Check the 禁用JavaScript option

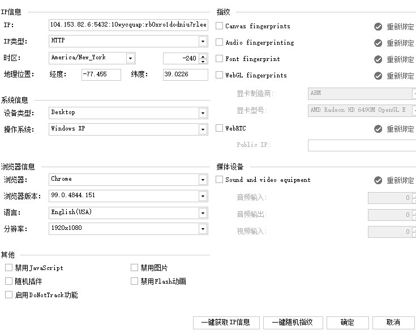[x=8, y=267]
